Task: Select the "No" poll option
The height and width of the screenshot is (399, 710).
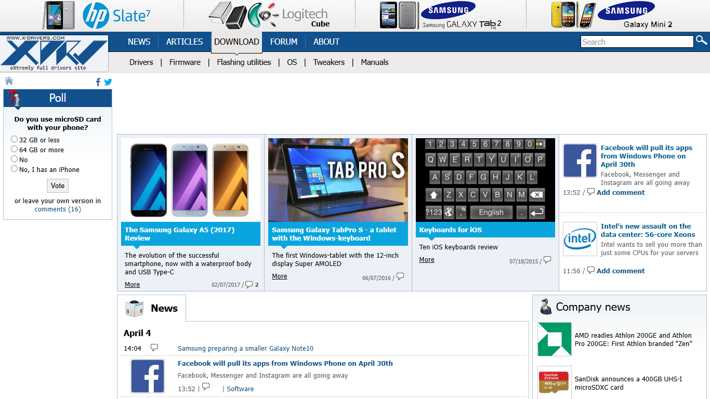Action: coord(15,159)
